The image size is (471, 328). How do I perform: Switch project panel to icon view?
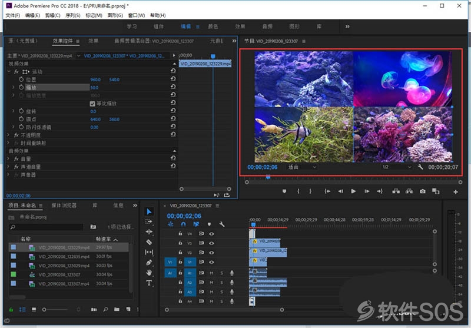pos(34,309)
